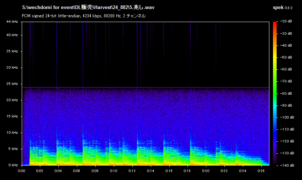Click the 0:10 time axis label

pyautogui.click(x=113, y=171)
